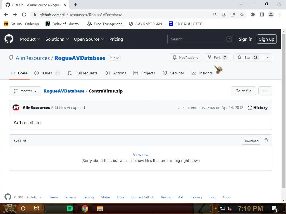Open the Actions tab
The width and height of the screenshot is (286, 214).
point(116,73)
